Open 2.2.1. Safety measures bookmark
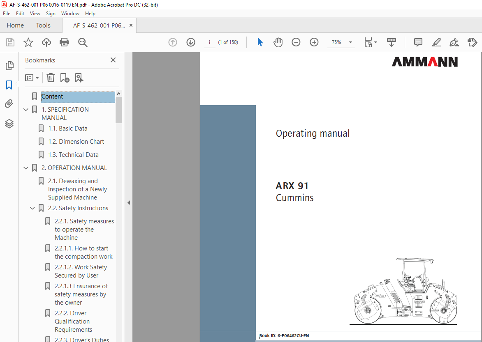Viewport: 482px width, 342px height. 84,230
